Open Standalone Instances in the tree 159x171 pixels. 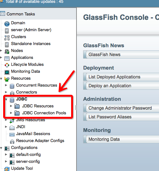(31, 44)
